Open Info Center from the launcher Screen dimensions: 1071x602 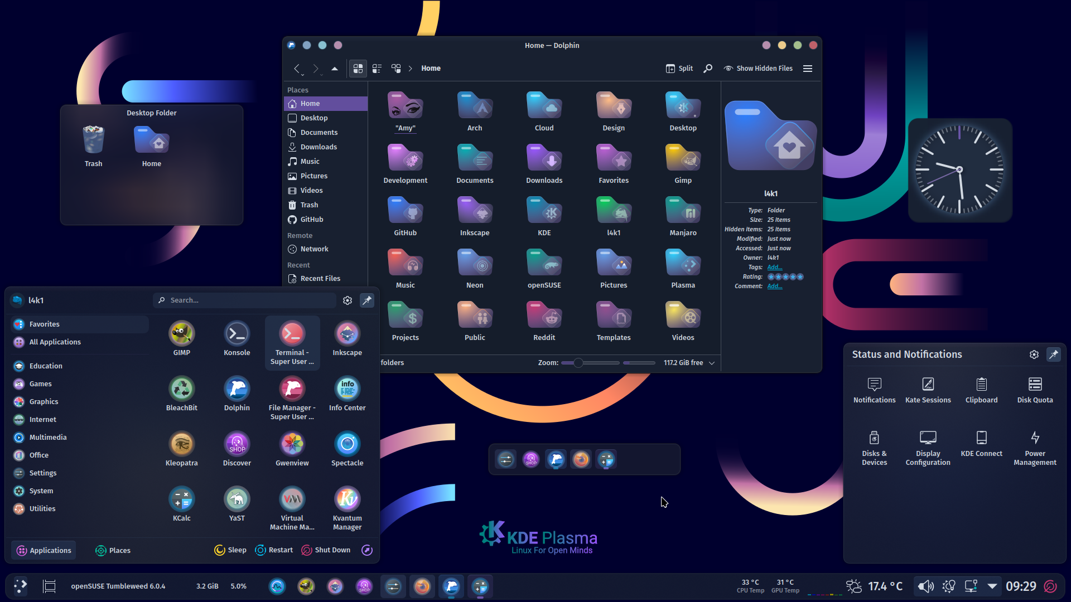(x=347, y=394)
